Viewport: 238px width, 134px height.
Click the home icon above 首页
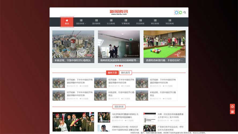[x=67, y=20]
